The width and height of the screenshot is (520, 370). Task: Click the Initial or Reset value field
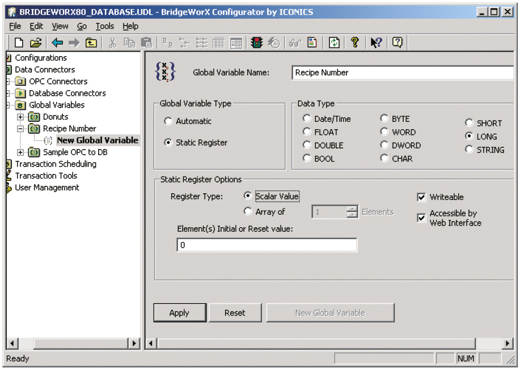(x=267, y=245)
